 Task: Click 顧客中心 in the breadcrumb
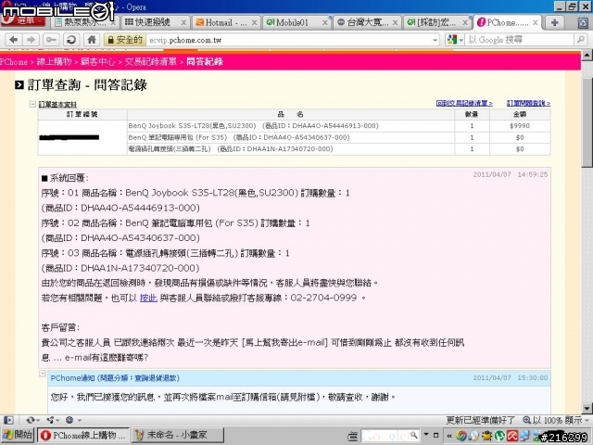(x=98, y=62)
